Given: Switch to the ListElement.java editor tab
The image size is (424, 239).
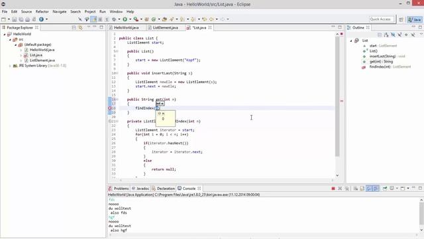Looking at the screenshot, I should tap(165, 28).
